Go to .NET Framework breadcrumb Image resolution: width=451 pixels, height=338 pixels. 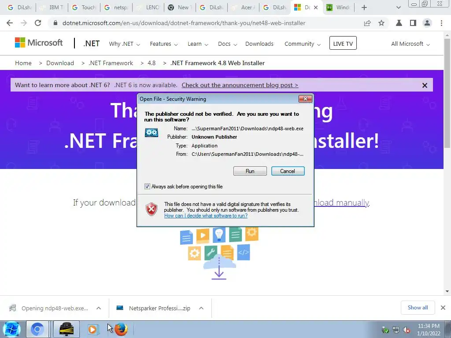[111, 63]
